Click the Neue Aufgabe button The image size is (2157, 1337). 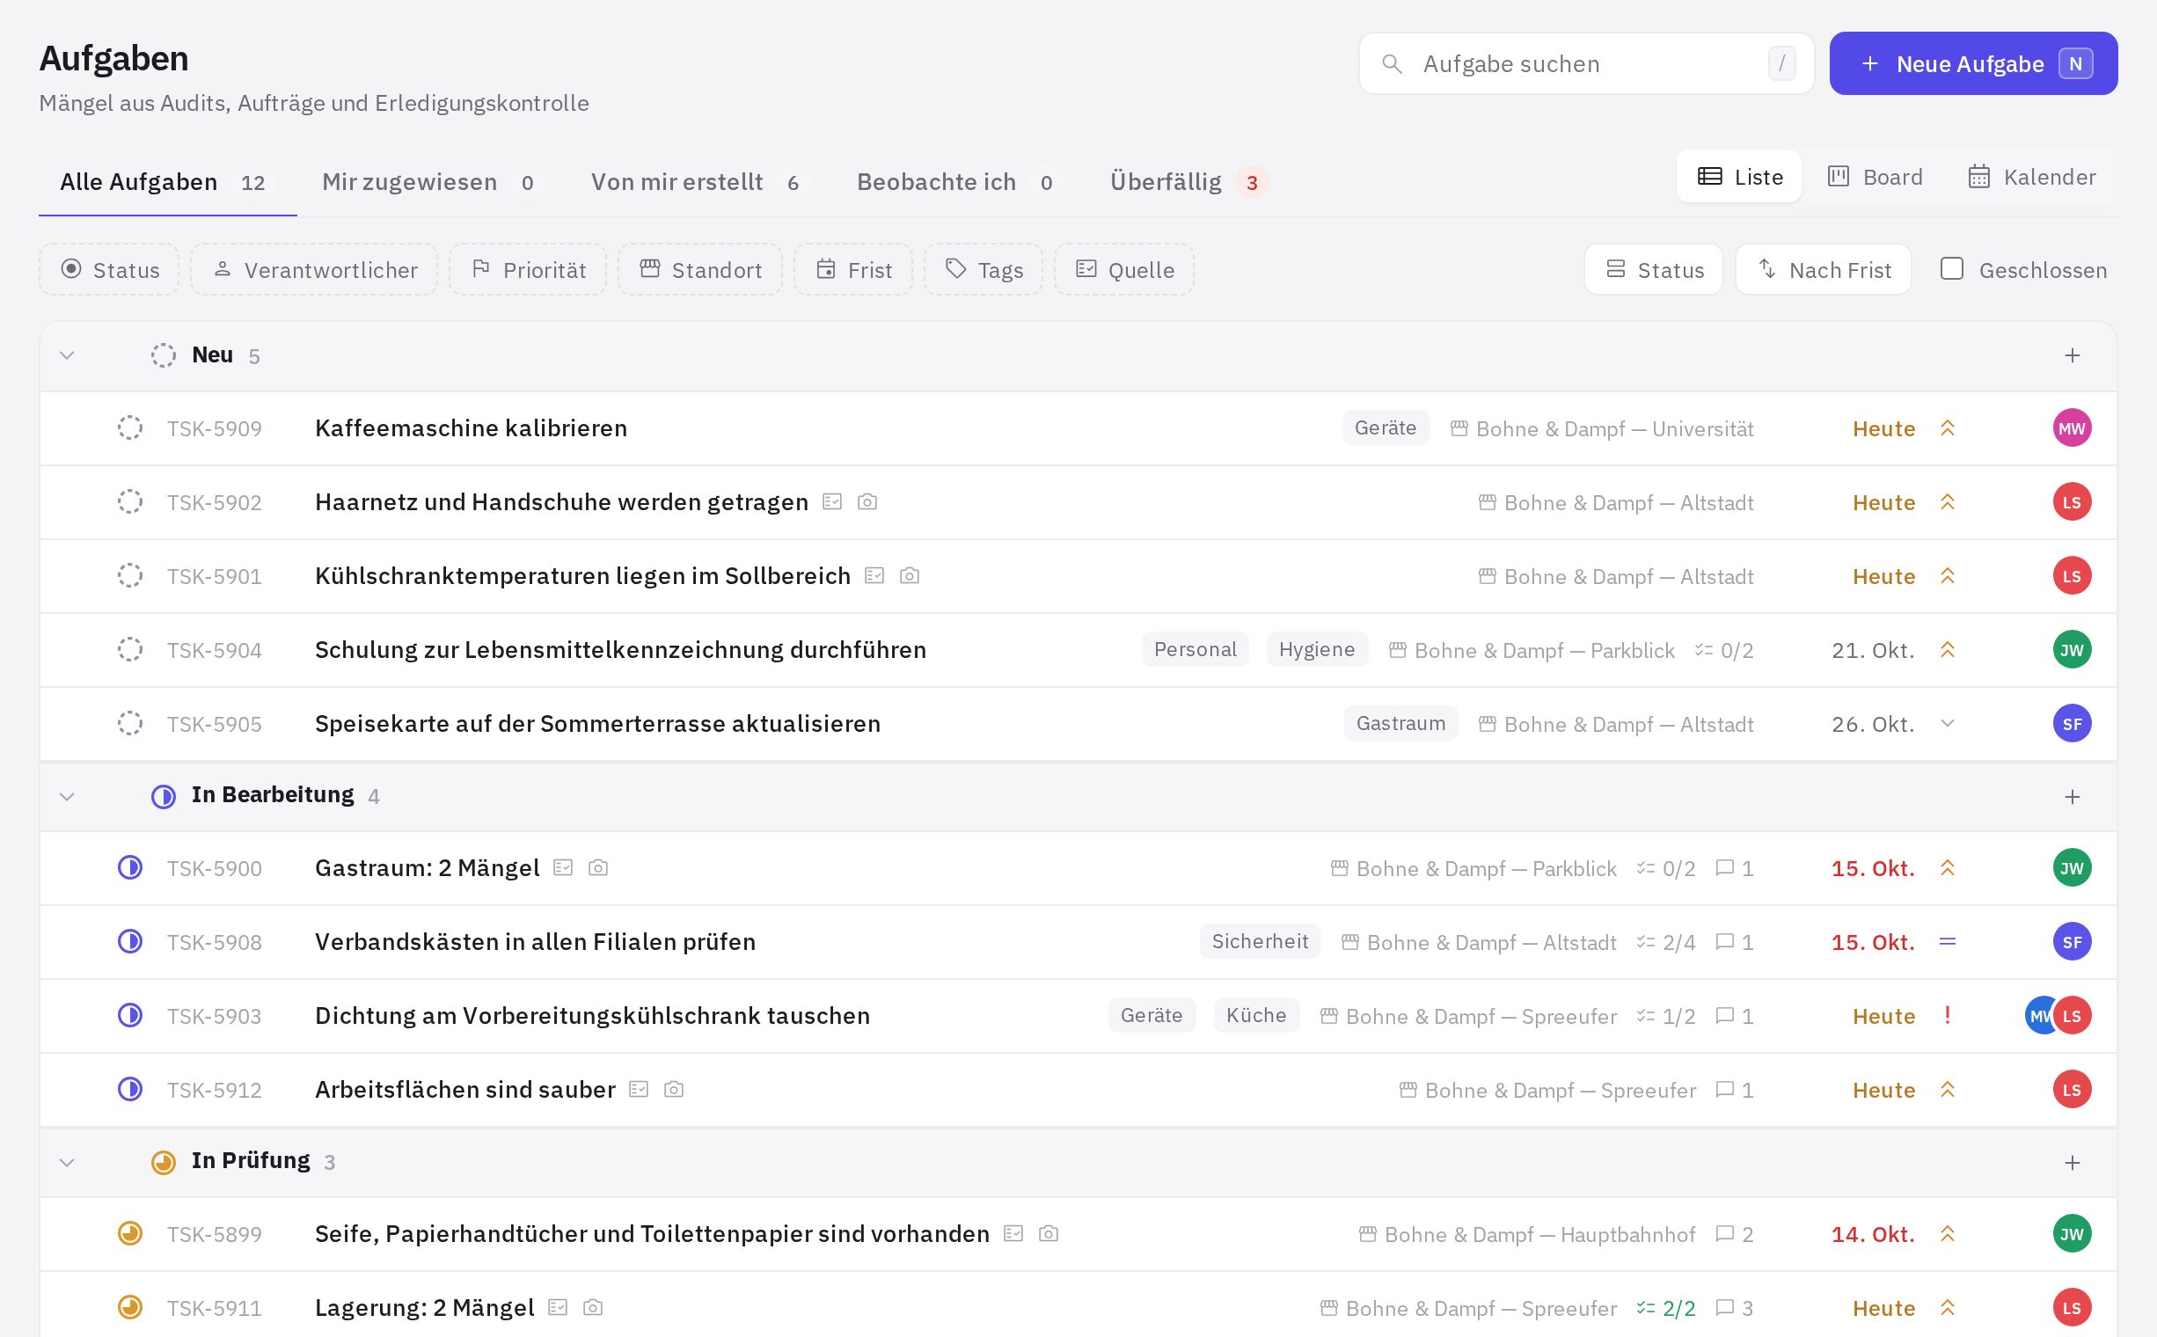coord(1973,63)
